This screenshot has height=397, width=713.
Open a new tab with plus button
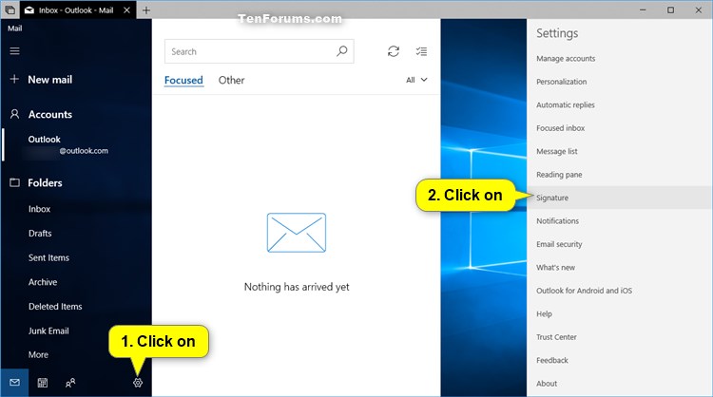click(146, 10)
